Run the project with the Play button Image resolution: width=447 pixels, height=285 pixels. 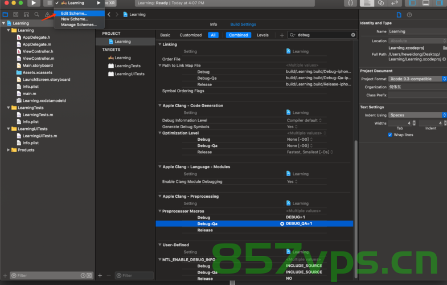[x=34, y=3]
